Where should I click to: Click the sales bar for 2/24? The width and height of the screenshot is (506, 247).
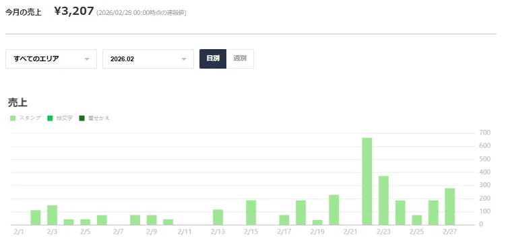400,213
